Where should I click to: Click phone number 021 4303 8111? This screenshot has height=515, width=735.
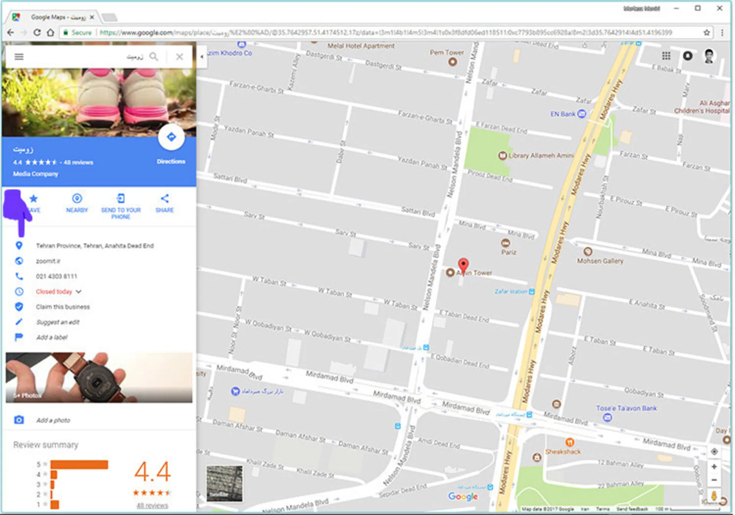(56, 276)
